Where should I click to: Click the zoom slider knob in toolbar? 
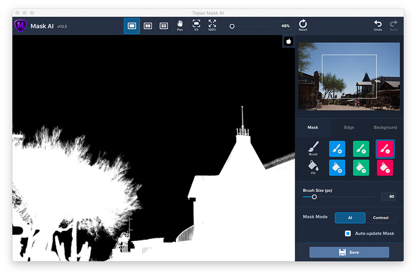pos(232,26)
